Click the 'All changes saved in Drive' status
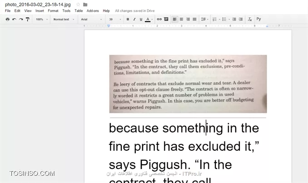 pos(135,11)
